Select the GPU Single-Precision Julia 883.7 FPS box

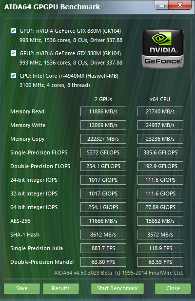[103, 248]
